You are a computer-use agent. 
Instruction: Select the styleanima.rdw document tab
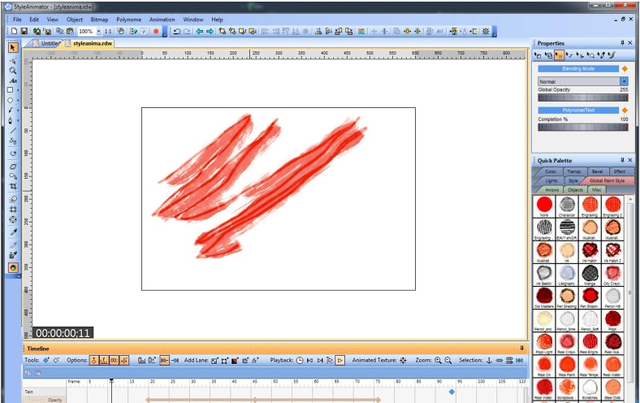coord(89,43)
